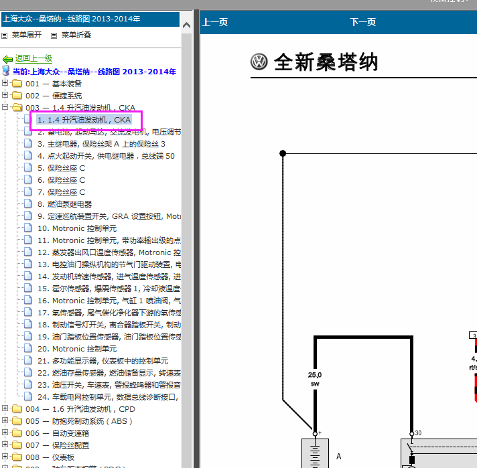Click folder icon for 006 自动变速箱
Image resolution: width=477 pixels, height=468 pixels.
[x=17, y=433]
